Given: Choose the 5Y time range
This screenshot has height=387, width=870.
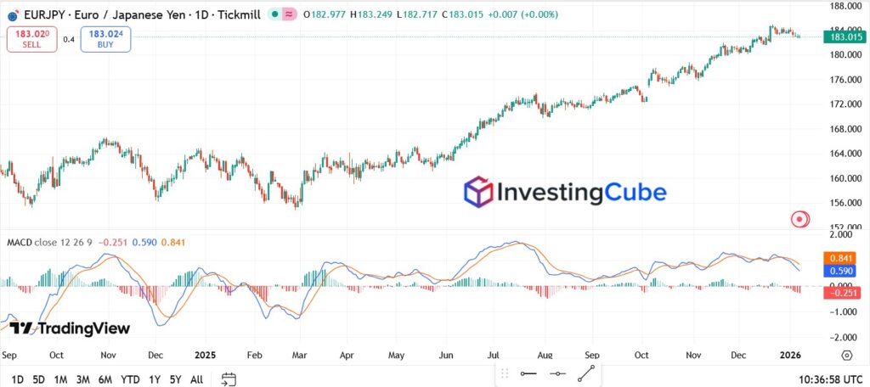Looking at the screenshot, I should pos(175,379).
